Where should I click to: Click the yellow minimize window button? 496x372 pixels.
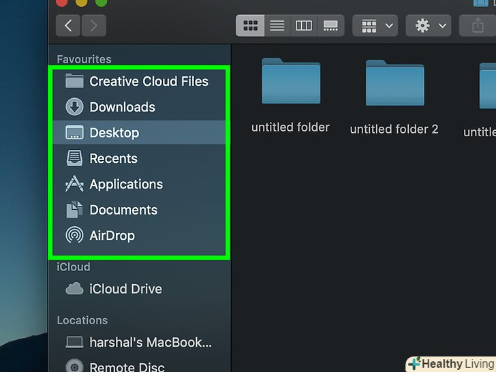pos(81,3)
